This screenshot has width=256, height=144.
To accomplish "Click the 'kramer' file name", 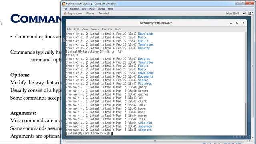I will (143, 91).
